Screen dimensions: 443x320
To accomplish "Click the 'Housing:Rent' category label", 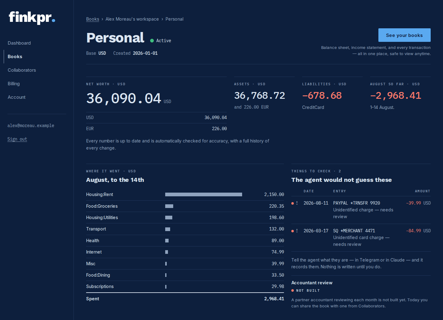I will (x=100, y=194).
